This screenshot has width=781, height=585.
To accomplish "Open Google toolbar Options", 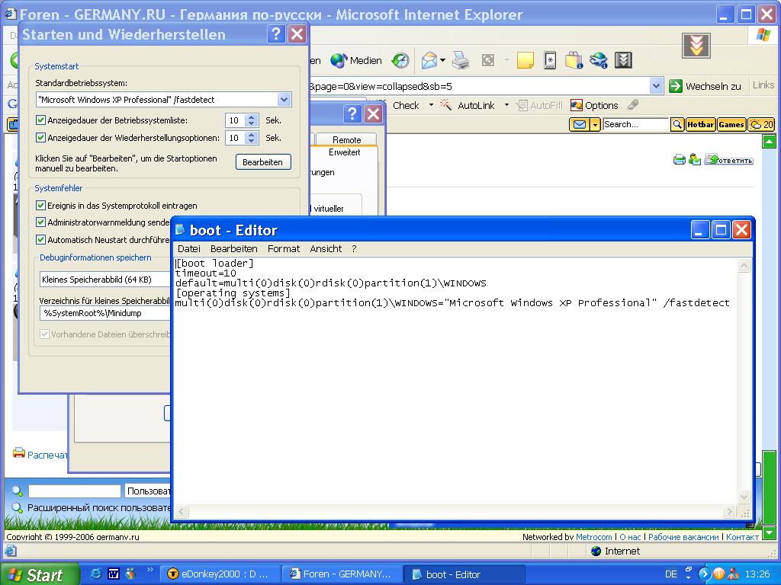I will (x=594, y=105).
